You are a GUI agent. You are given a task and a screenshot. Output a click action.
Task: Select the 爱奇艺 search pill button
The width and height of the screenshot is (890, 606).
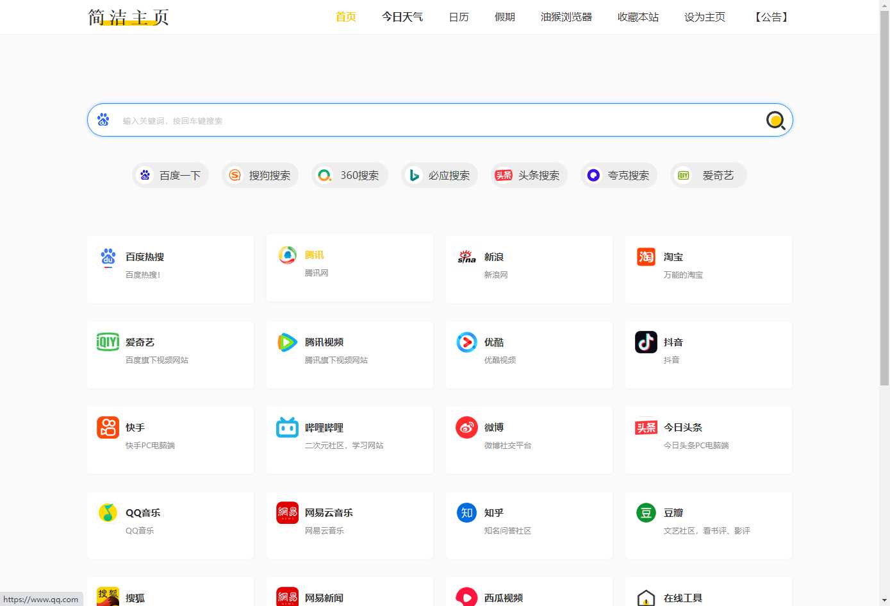pyautogui.click(x=709, y=175)
